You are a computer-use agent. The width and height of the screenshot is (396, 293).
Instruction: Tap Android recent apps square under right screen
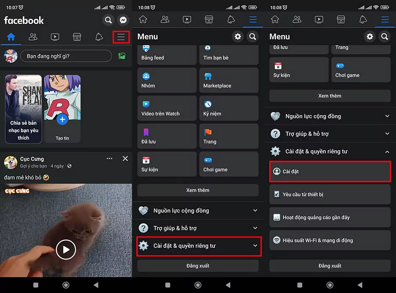[300, 285]
